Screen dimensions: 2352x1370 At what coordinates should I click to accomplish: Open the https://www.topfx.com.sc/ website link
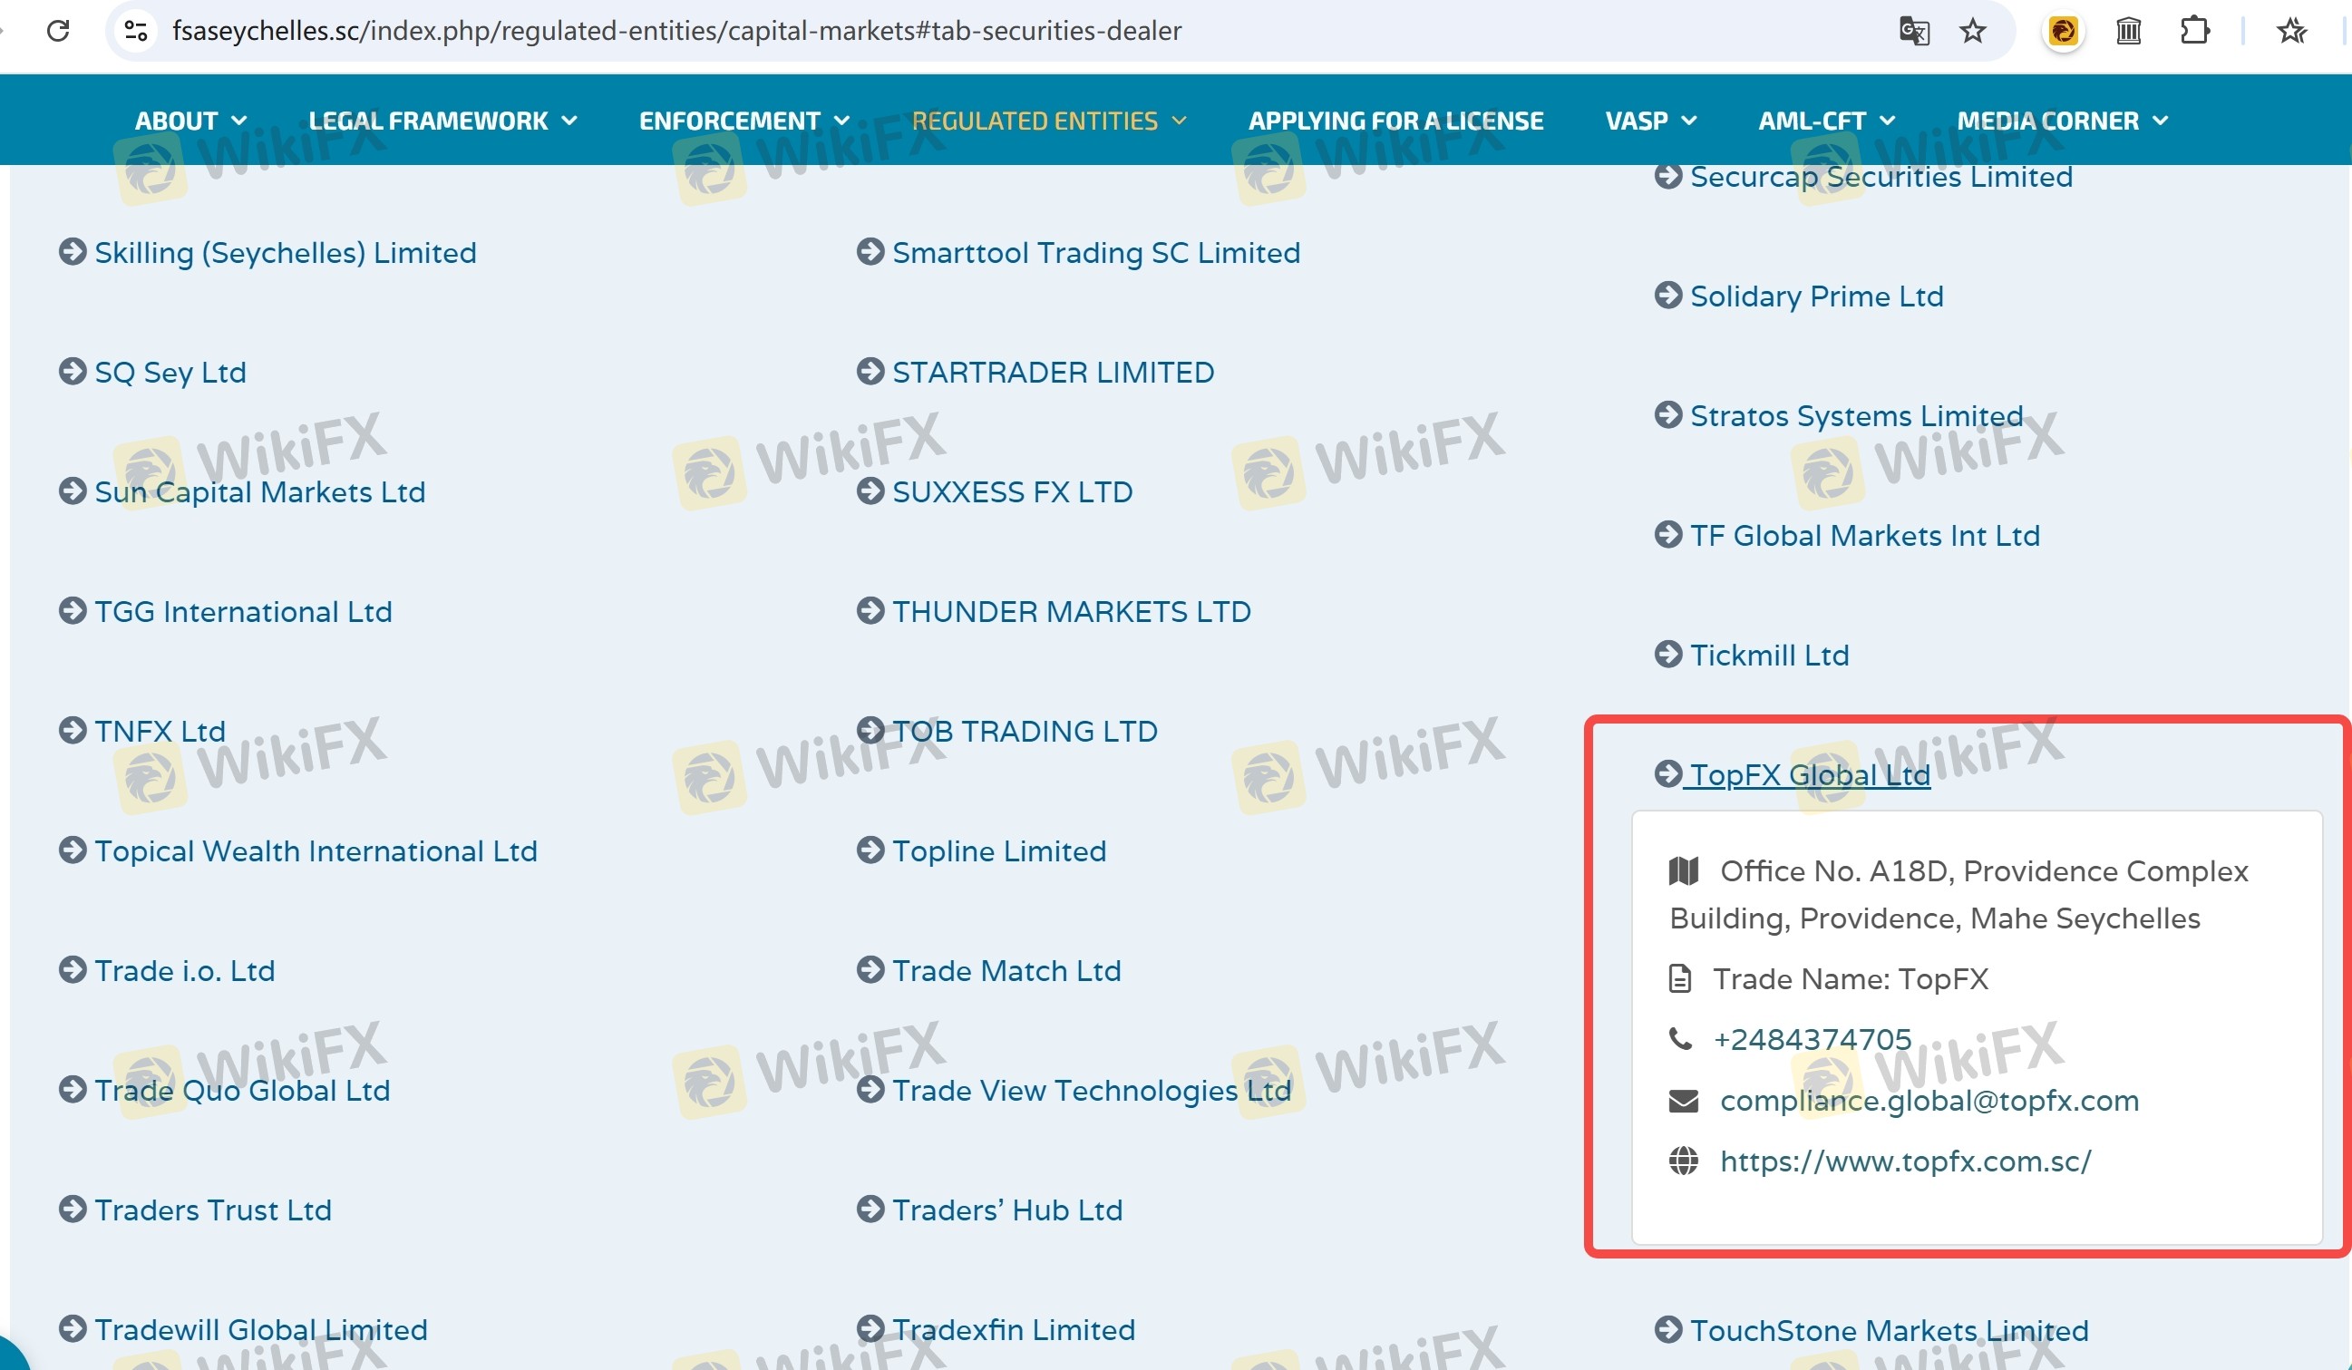(1905, 1161)
